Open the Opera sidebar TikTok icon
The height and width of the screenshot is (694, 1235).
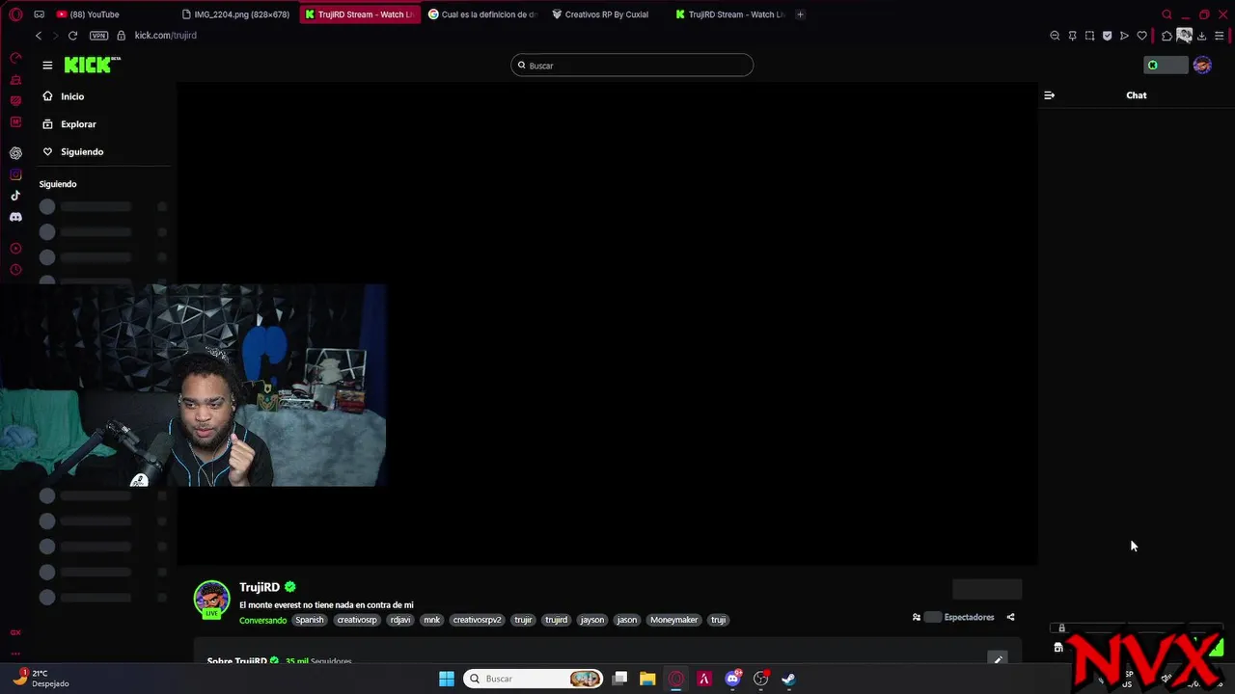point(15,196)
